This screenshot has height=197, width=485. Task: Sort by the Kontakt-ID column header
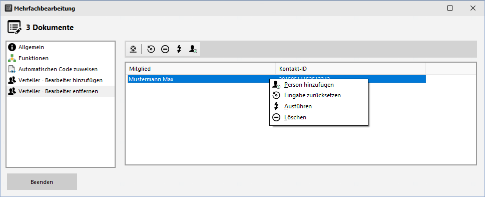coord(351,69)
